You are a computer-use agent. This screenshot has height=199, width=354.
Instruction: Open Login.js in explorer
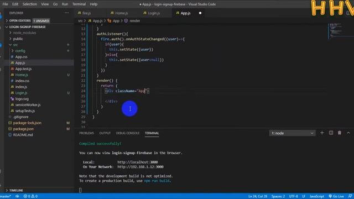point(21,93)
